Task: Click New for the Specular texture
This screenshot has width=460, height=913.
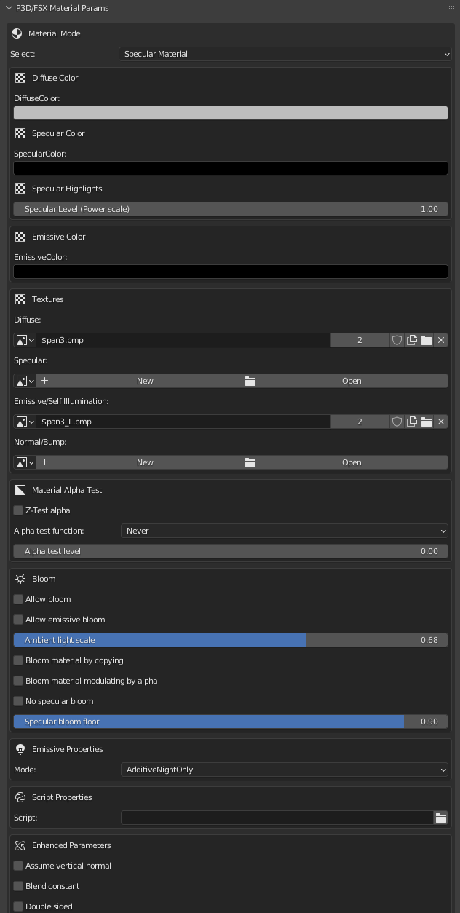Action: [138, 381]
